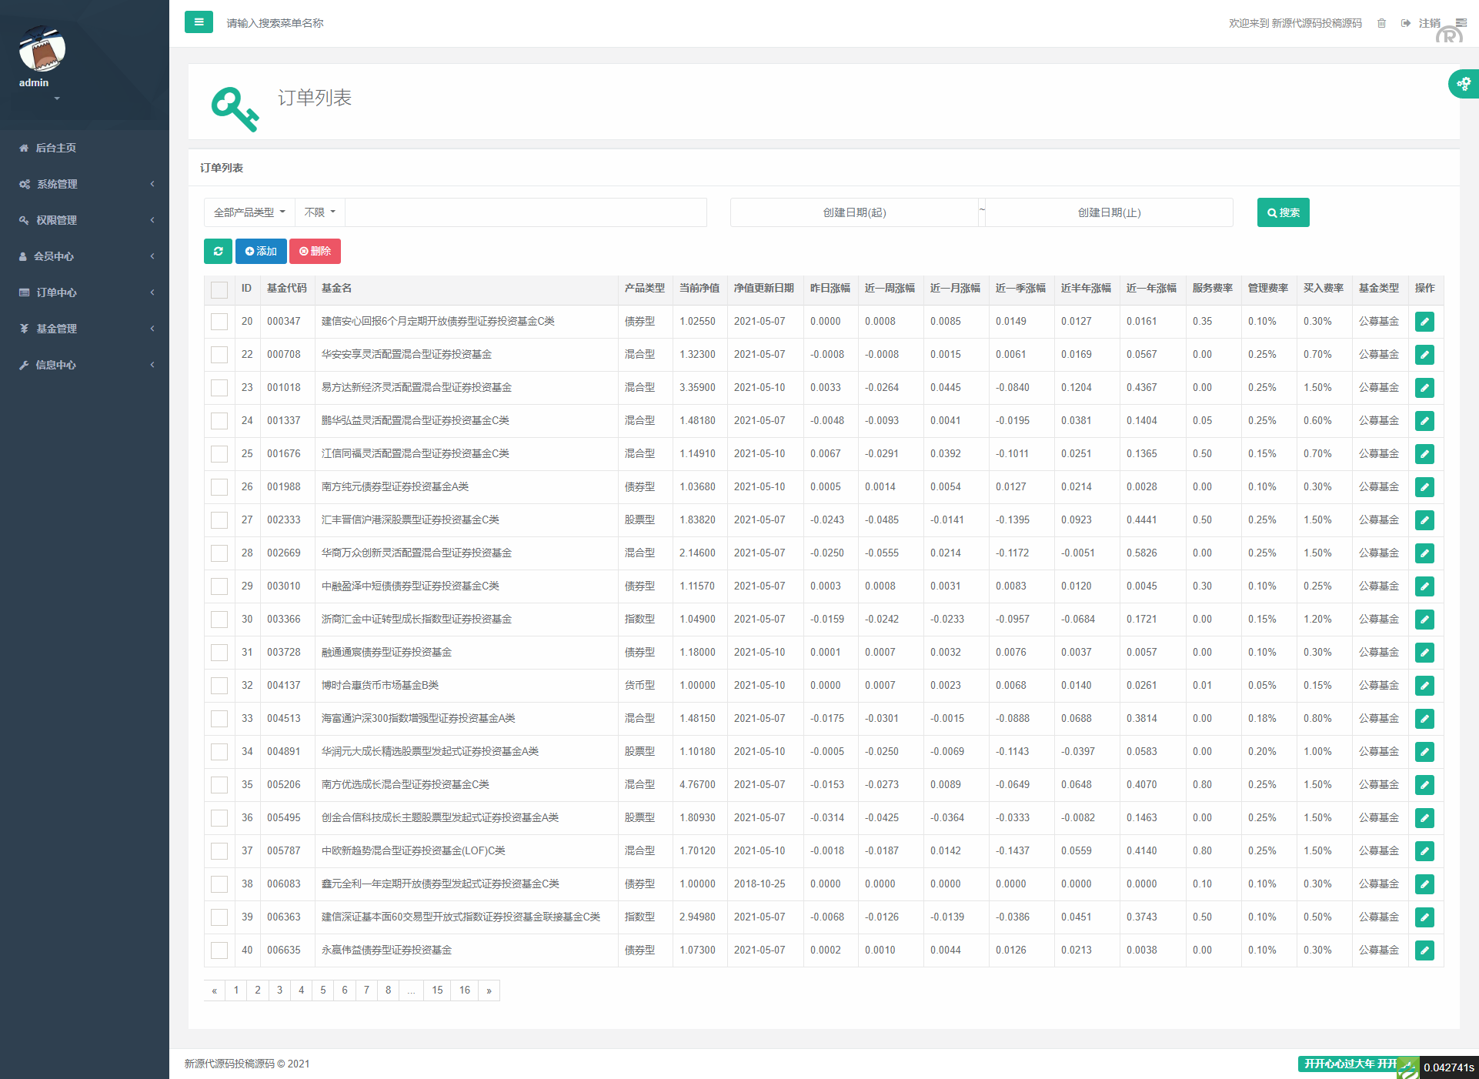Click edit icon for row ID 30
The height and width of the screenshot is (1079, 1479).
tap(1424, 620)
